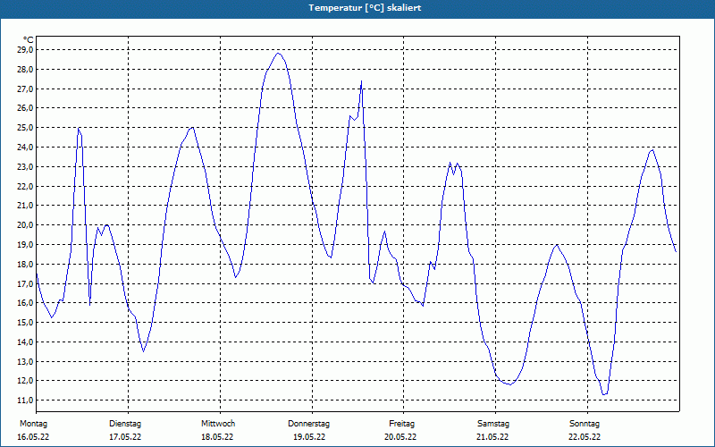Click the date 20.05.22
This screenshot has width=715, height=447.
tap(400, 437)
